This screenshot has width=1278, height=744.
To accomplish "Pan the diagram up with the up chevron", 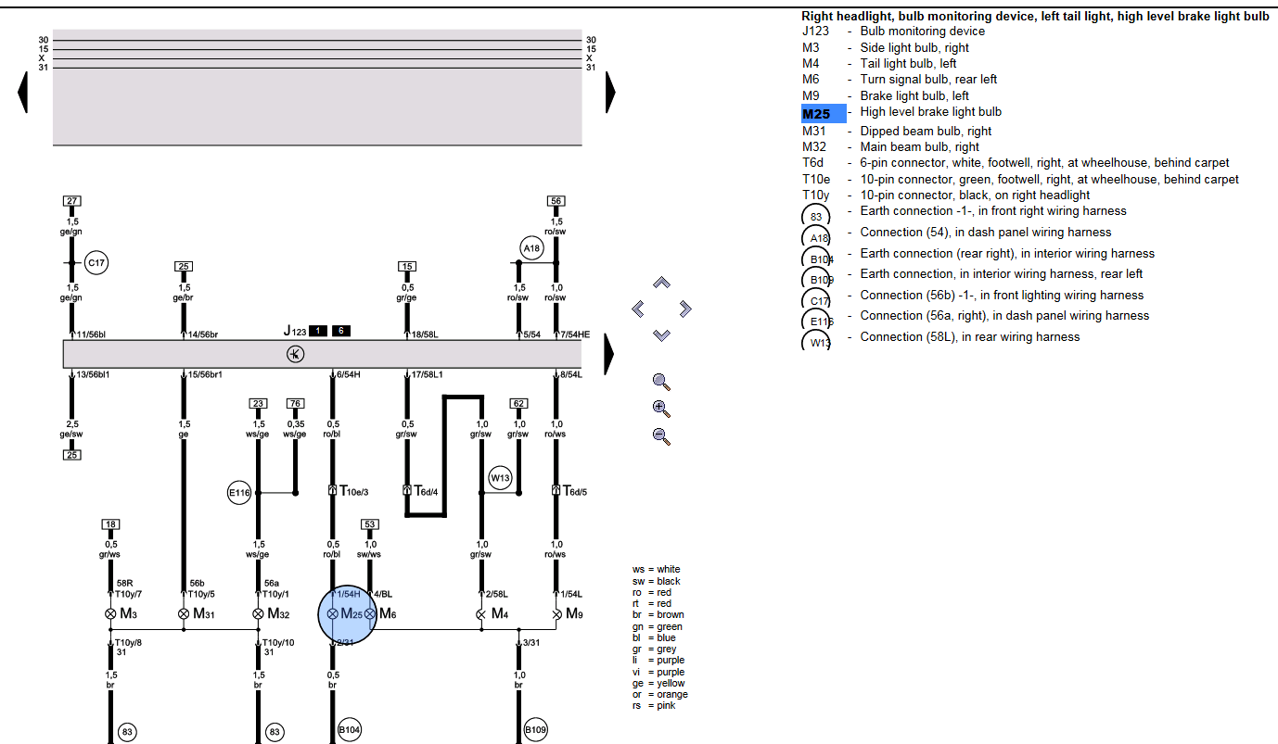I will 661,283.
